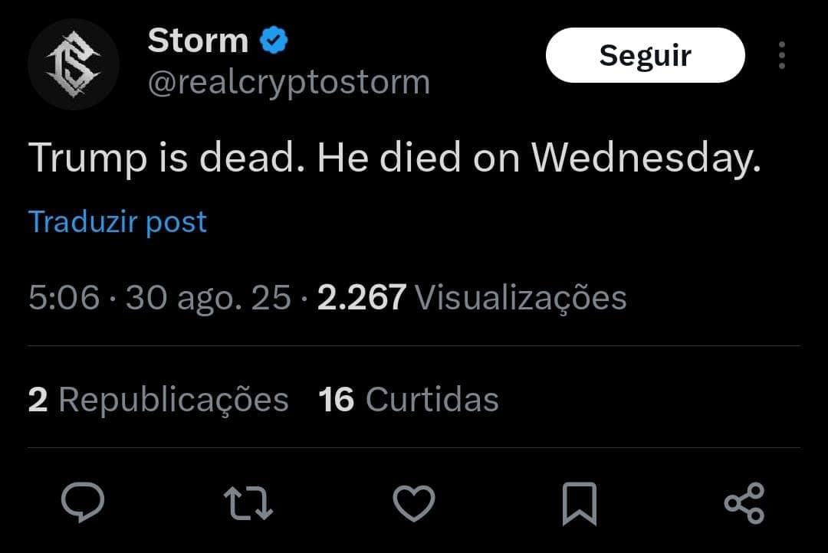Click the word Wednesday in the post
Viewport: 828px width, 553px height.
[646, 159]
